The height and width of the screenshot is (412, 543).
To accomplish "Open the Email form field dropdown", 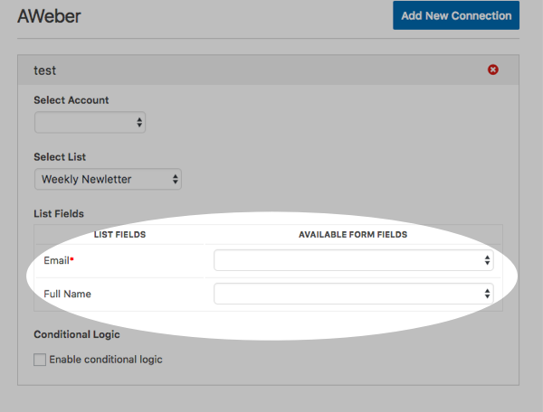I will (x=354, y=260).
